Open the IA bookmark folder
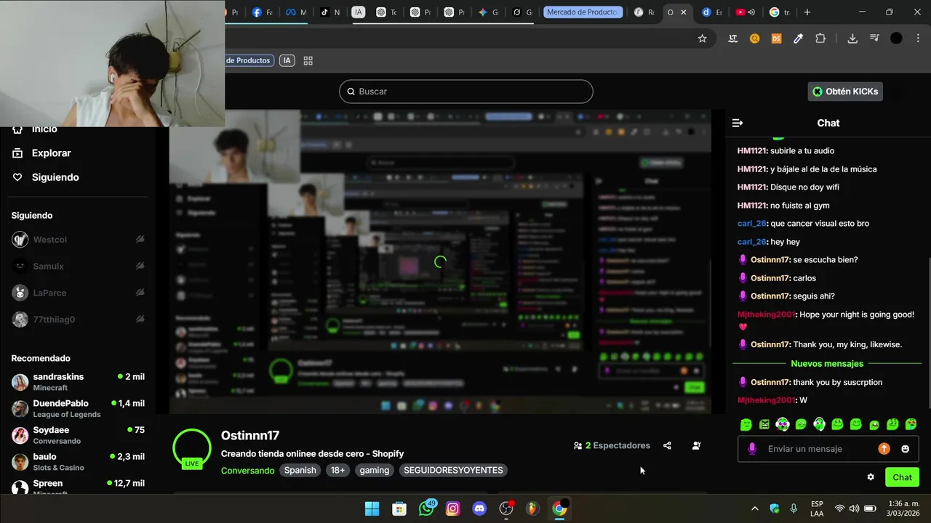The height and width of the screenshot is (523, 931). pyautogui.click(x=287, y=61)
